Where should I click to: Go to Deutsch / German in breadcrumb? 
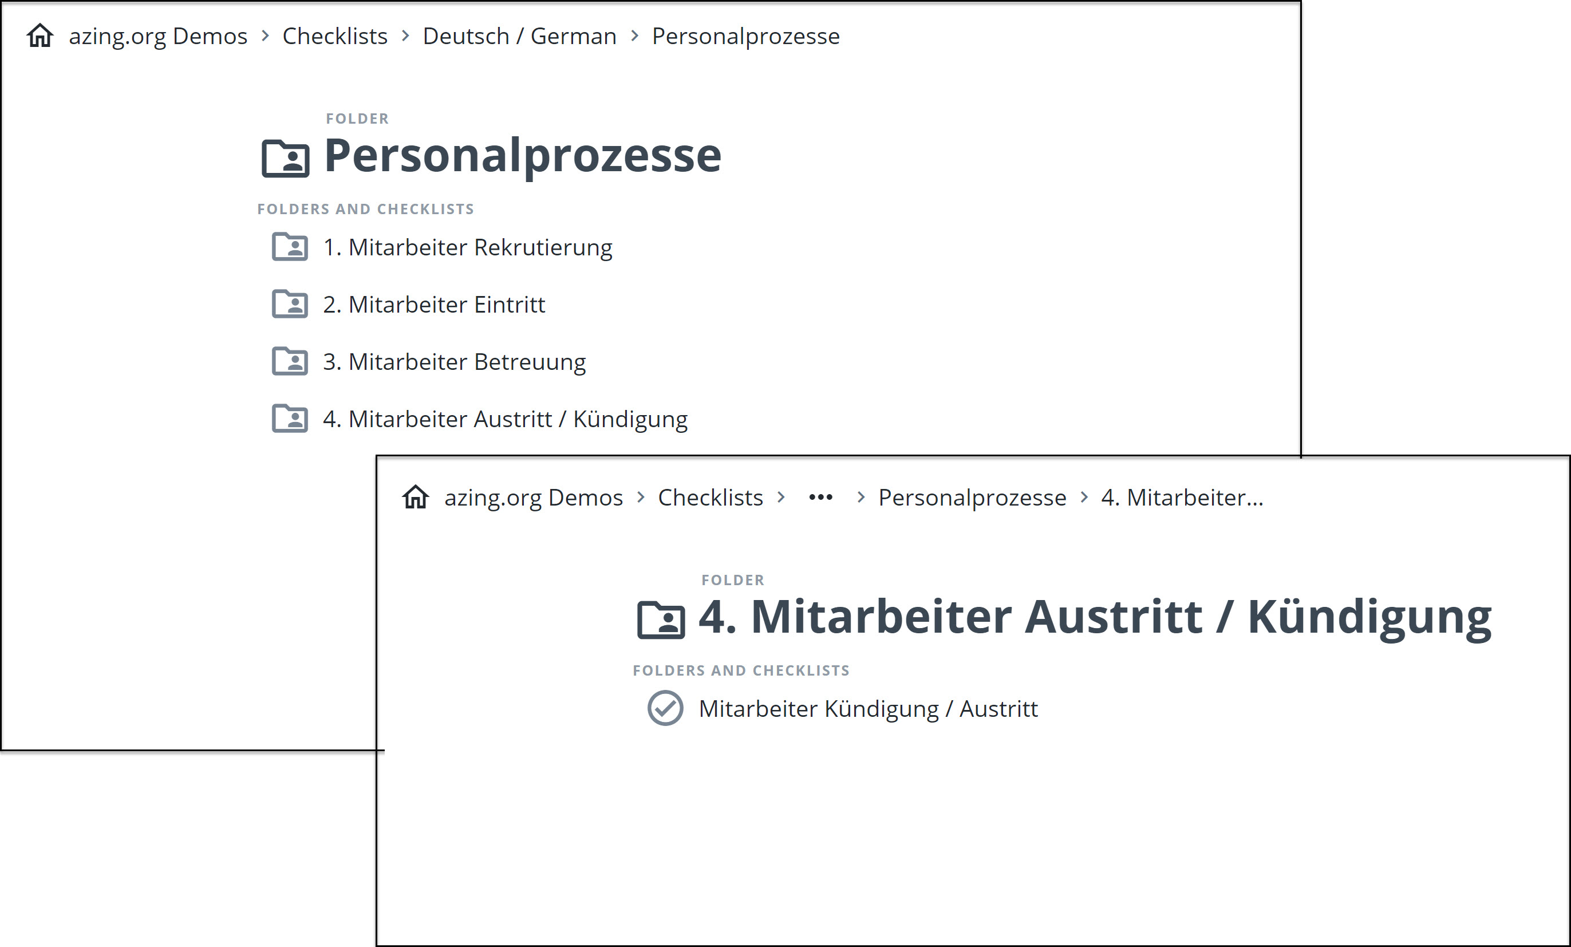pos(519,36)
